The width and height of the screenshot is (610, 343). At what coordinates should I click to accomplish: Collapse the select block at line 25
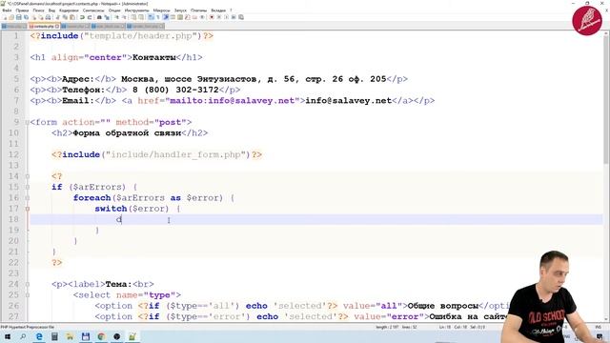(x=28, y=295)
